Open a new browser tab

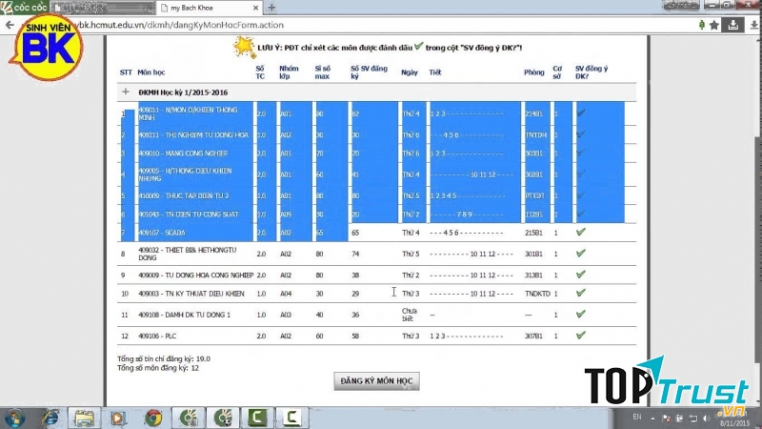coord(271,8)
